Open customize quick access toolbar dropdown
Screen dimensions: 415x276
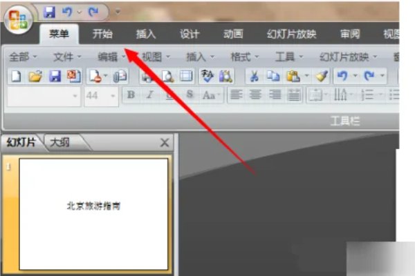point(118,12)
